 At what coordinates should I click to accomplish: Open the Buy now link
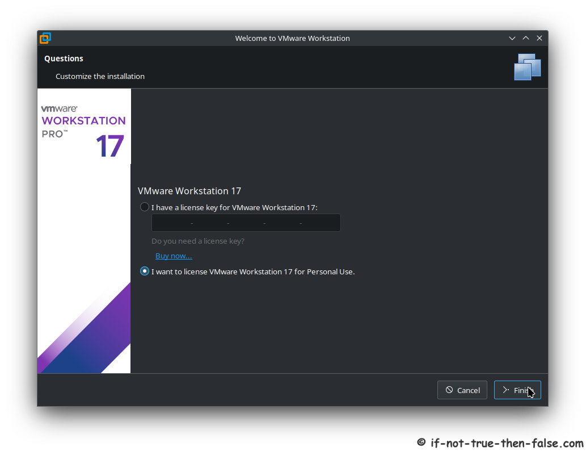174,256
